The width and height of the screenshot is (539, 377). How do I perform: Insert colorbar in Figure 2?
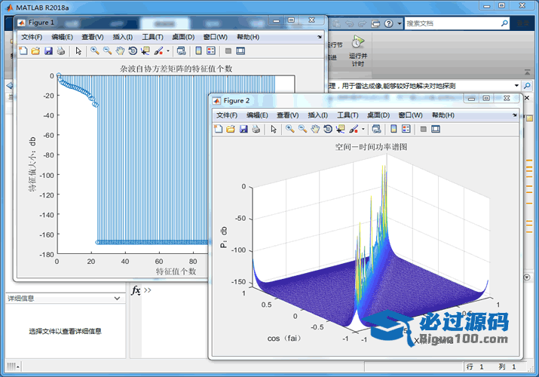pyautogui.click(x=394, y=129)
